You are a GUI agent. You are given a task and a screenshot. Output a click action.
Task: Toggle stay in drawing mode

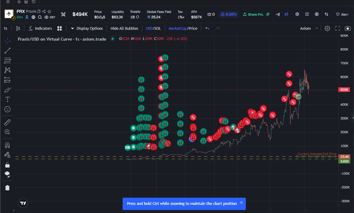(8, 155)
